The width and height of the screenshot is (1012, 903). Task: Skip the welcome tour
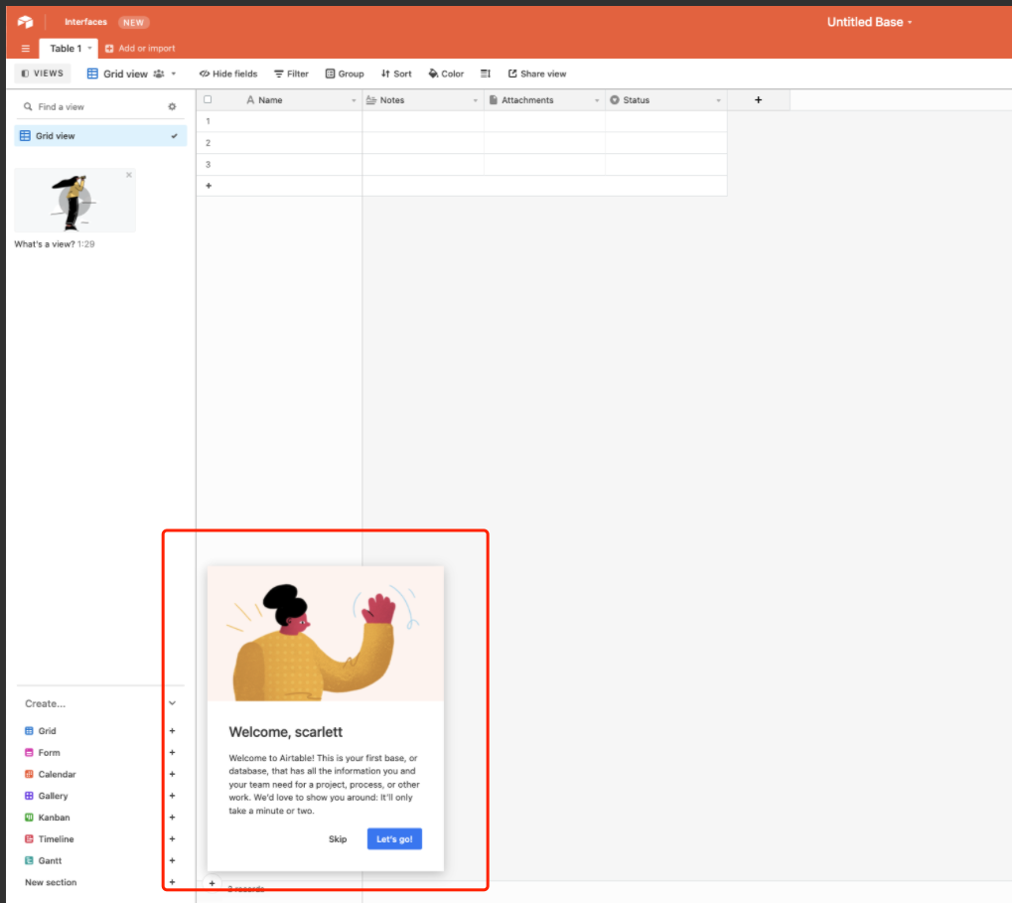[x=338, y=839]
